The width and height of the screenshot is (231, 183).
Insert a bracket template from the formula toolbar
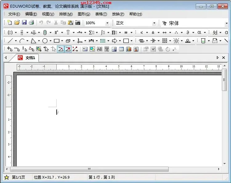click(x=10, y=33)
